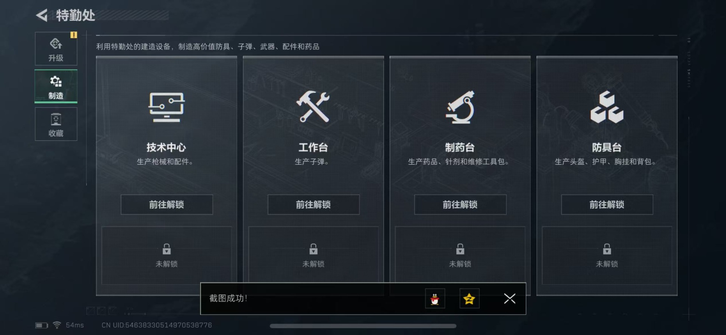Click the 防具台 stacked cubes icon
Image resolution: width=726 pixels, height=335 pixels.
click(607, 107)
